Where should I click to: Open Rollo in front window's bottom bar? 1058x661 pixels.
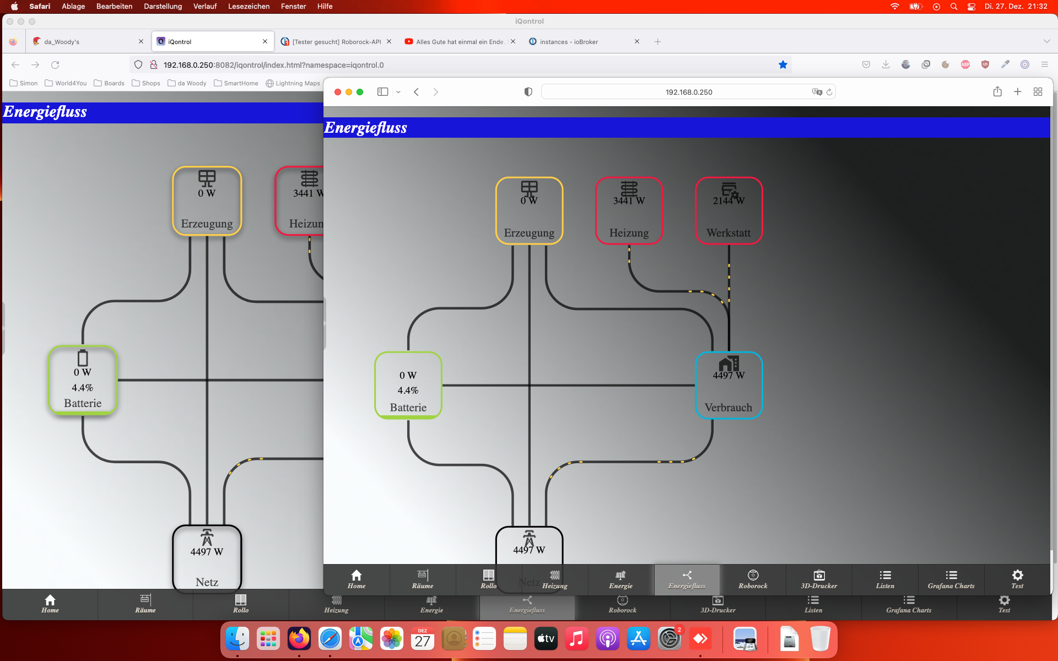[x=489, y=579]
